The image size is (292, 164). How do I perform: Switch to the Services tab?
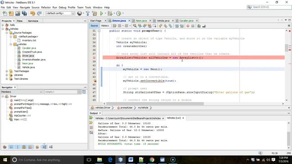pos(33,21)
